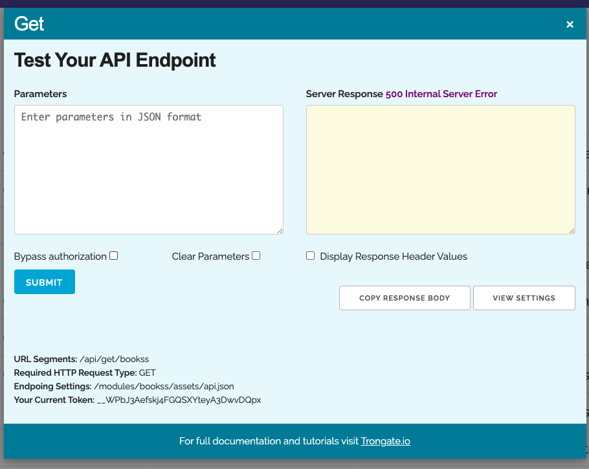Screen dimensions: 589x469
Task: Click inside the Parameters JSON field
Action: [x=148, y=168]
